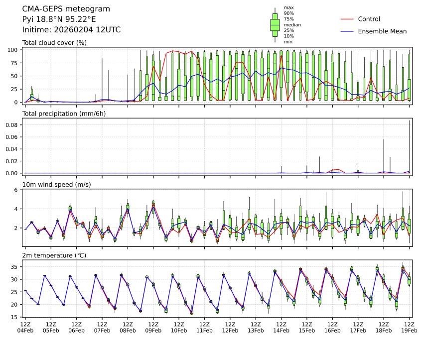Viewport: 423px width, 339px height.
Task: Click the '0.08' precipitation axis tick
Action: (11, 125)
